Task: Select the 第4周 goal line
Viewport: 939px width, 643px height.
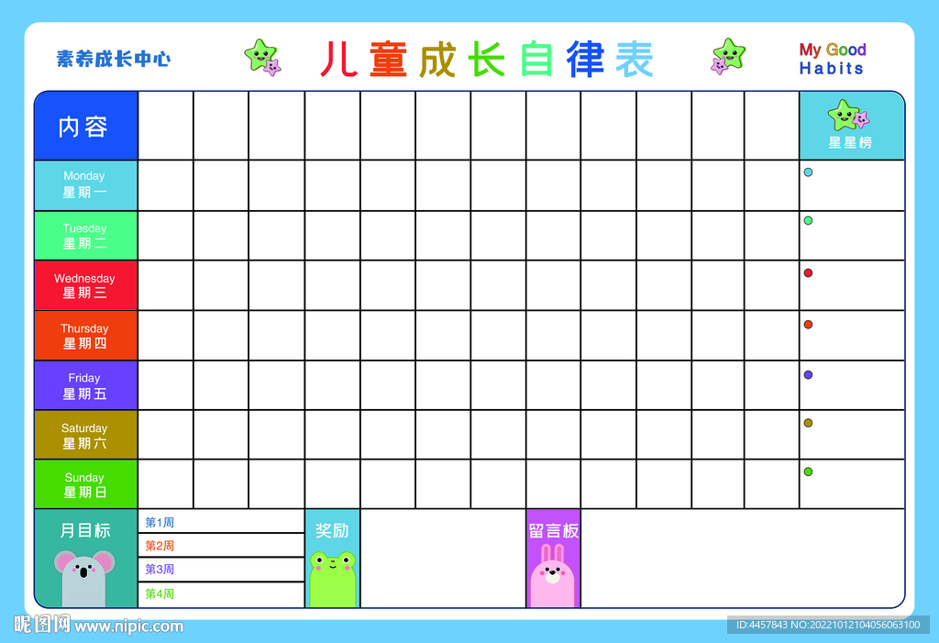Action: point(222,594)
